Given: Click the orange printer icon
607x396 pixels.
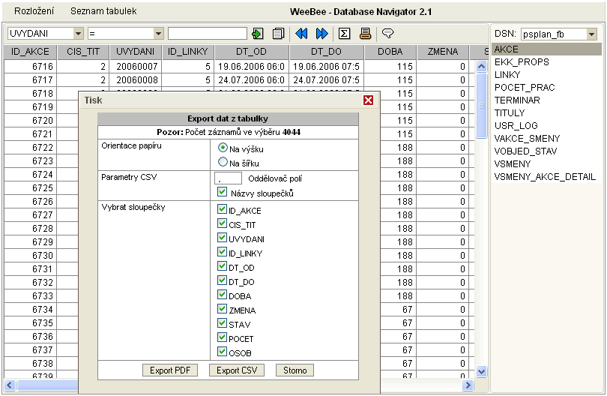Looking at the screenshot, I should pos(366,34).
